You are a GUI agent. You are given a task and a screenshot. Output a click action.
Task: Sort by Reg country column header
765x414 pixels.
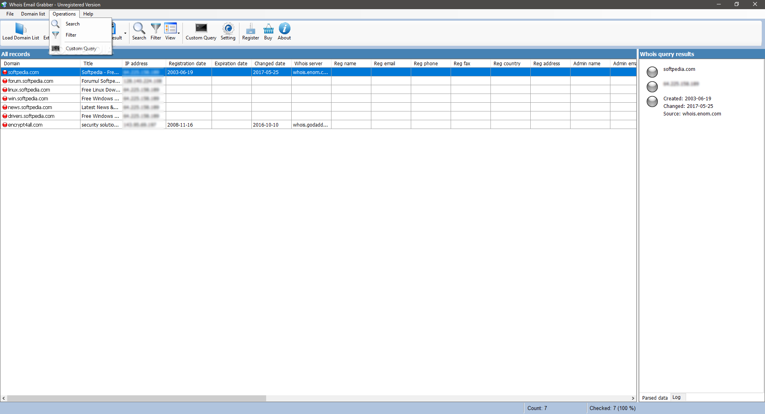pos(510,64)
